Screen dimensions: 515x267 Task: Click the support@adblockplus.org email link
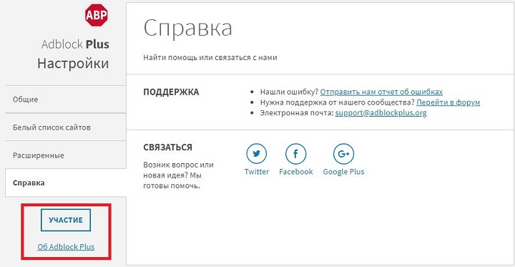(x=381, y=113)
